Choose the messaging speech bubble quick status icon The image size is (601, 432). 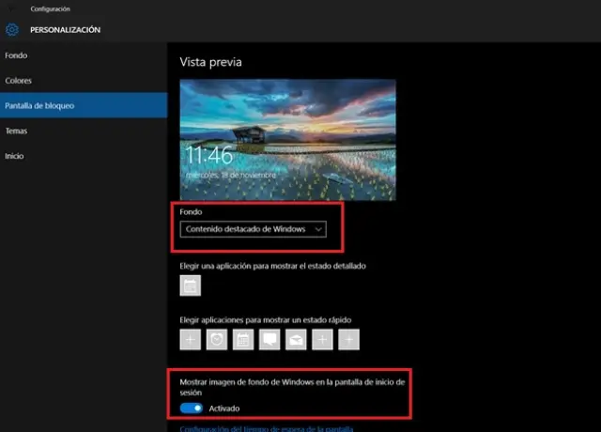pos(270,339)
